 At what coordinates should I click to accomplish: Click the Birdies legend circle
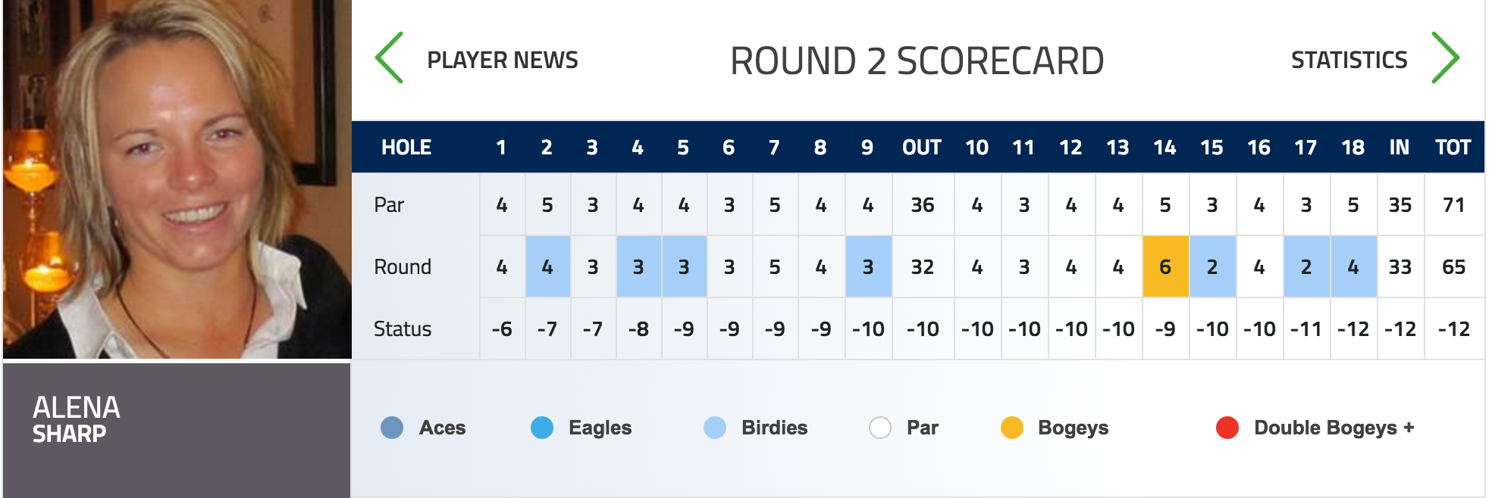(x=715, y=428)
